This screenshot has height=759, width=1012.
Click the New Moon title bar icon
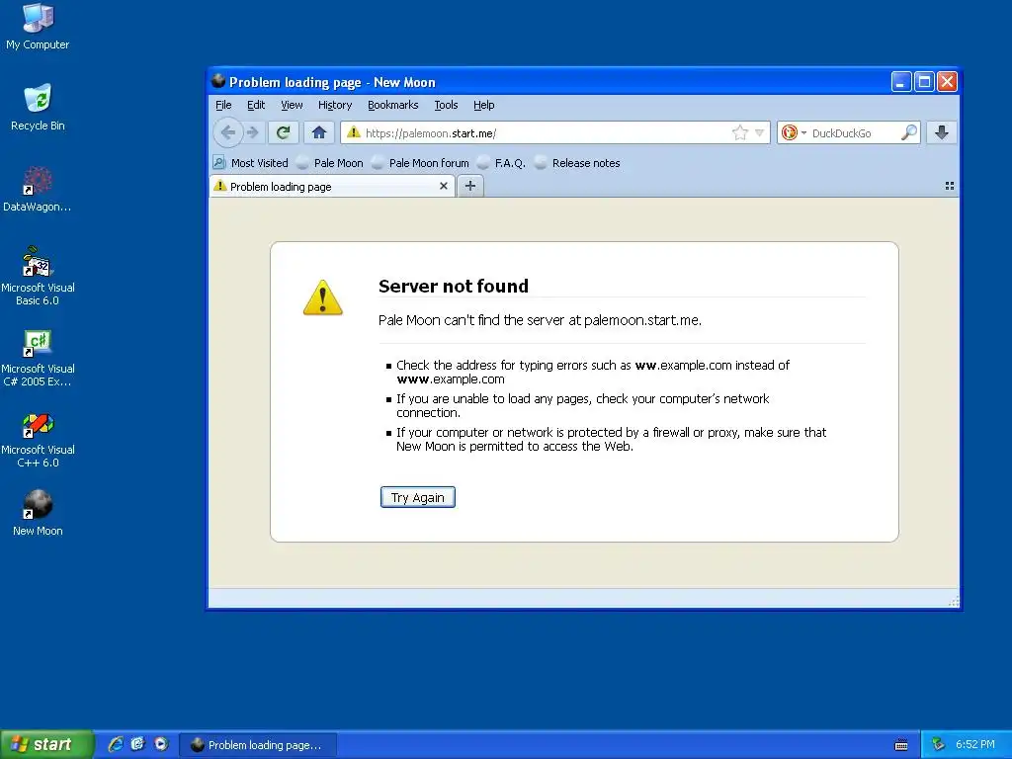(x=218, y=81)
